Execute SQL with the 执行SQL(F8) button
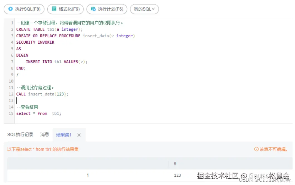 (x=24, y=9)
